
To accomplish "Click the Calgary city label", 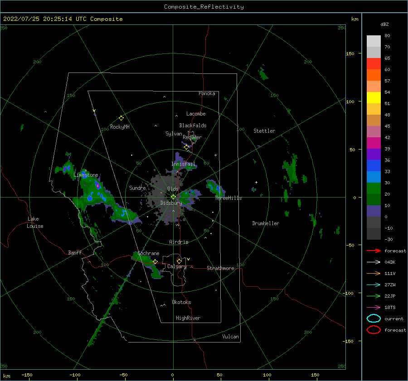I will click(177, 266).
